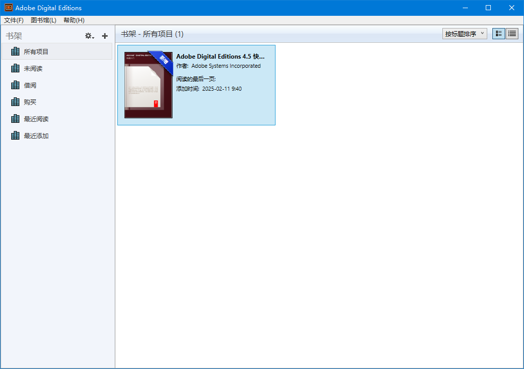Click the 购买 shelf icon

pos(15,101)
